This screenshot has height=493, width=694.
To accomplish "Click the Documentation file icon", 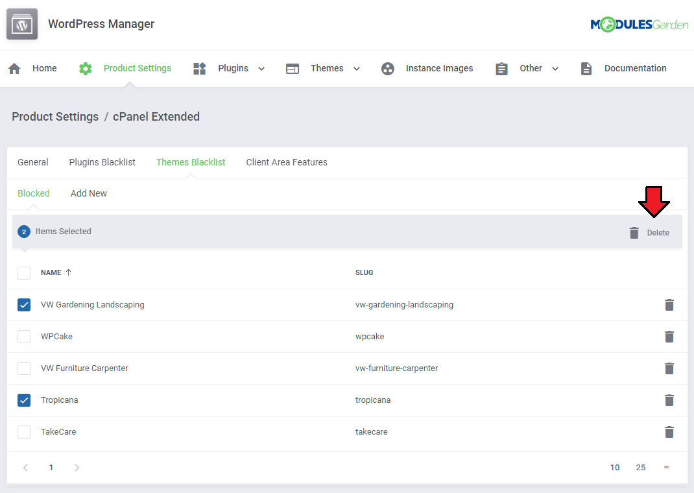I will pos(586,69).
